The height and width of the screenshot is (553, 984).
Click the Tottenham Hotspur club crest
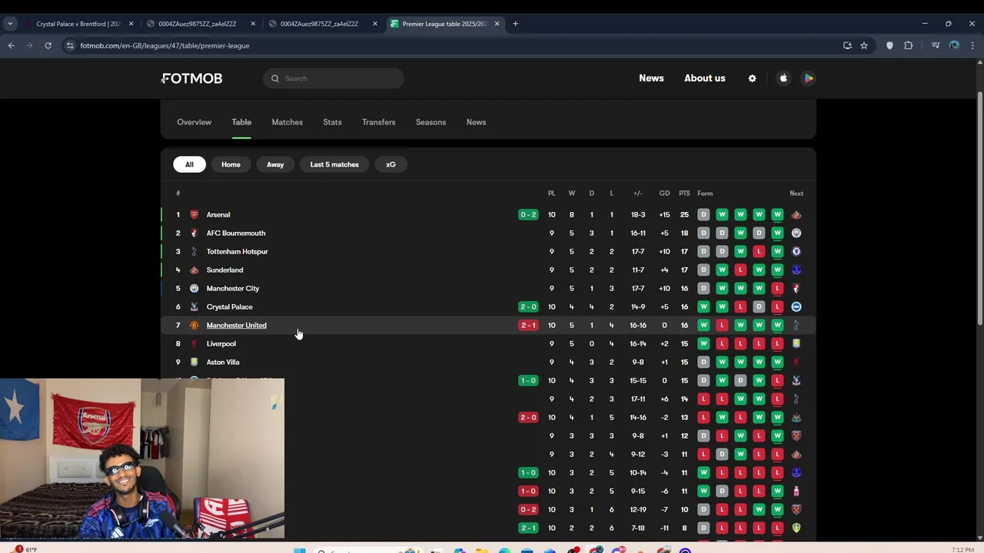pyautogui.click(x=194, y=252)
